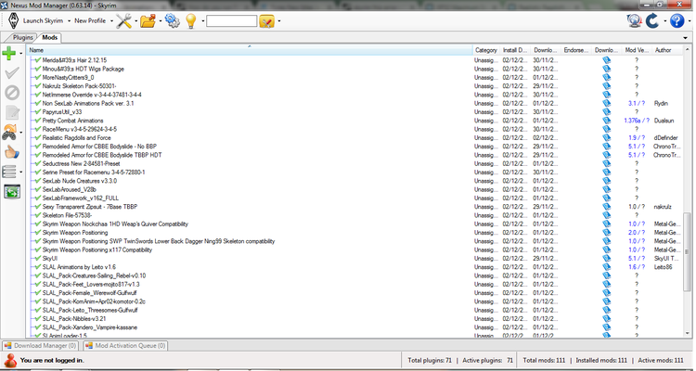Select the RaceMenu v3-4-5-29624-3-4-5 row
Image resolution: width=696 pixels, height=371 pixels.
[x=355, y=129]
